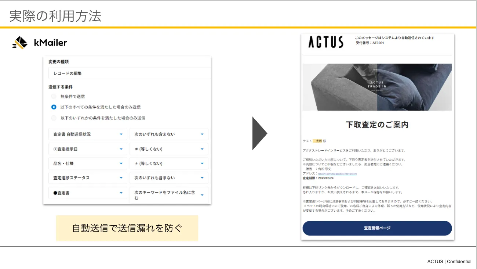Select 以下のいずれかの条件を満たした場合のみ送信 option
The width and height of the screenshot is (477, 269).
tap(54, 118)
